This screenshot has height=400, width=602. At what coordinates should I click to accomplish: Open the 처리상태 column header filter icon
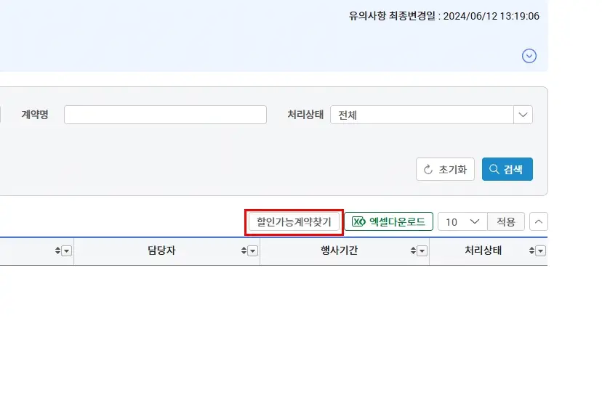click(540, 251)
